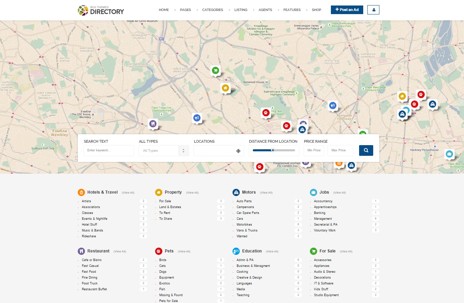The image size is (464, 303).
Task: Open the Apprenticeships subcategory
Action: coord(325,207)
